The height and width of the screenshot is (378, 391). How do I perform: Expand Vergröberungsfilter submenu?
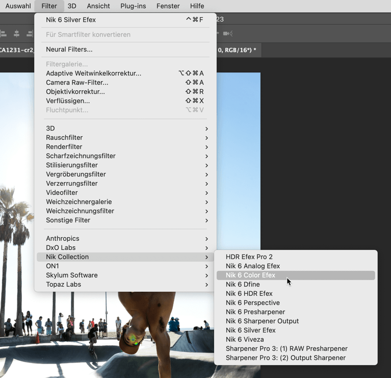point(125,174)
